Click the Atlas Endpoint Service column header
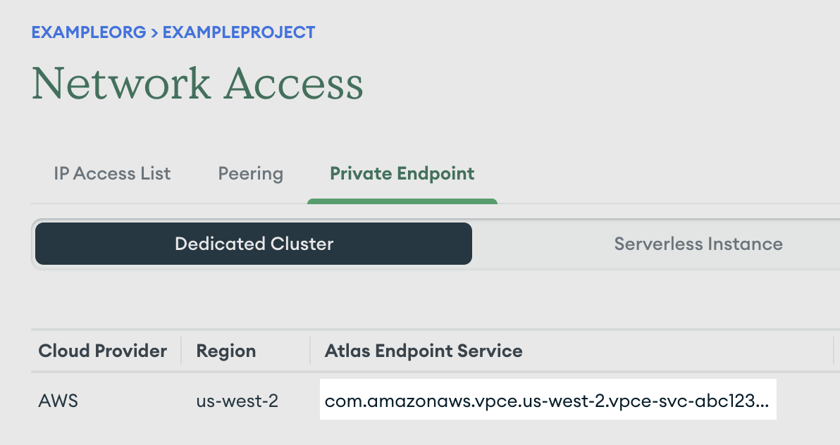 click(423, 351)
